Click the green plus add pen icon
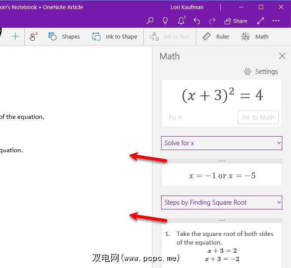This screenshot has width=291, height=268. 15,36
